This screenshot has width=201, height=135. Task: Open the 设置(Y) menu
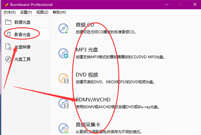point(26,12)
